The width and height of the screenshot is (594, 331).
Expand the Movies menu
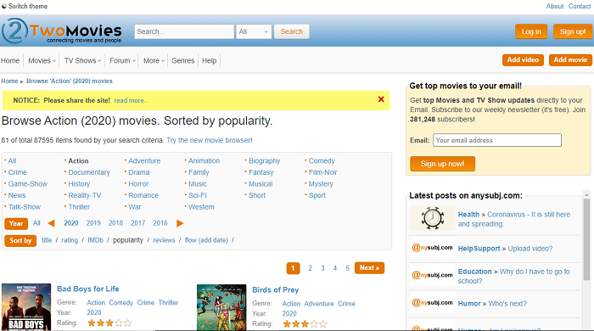(x=42, y=60)
